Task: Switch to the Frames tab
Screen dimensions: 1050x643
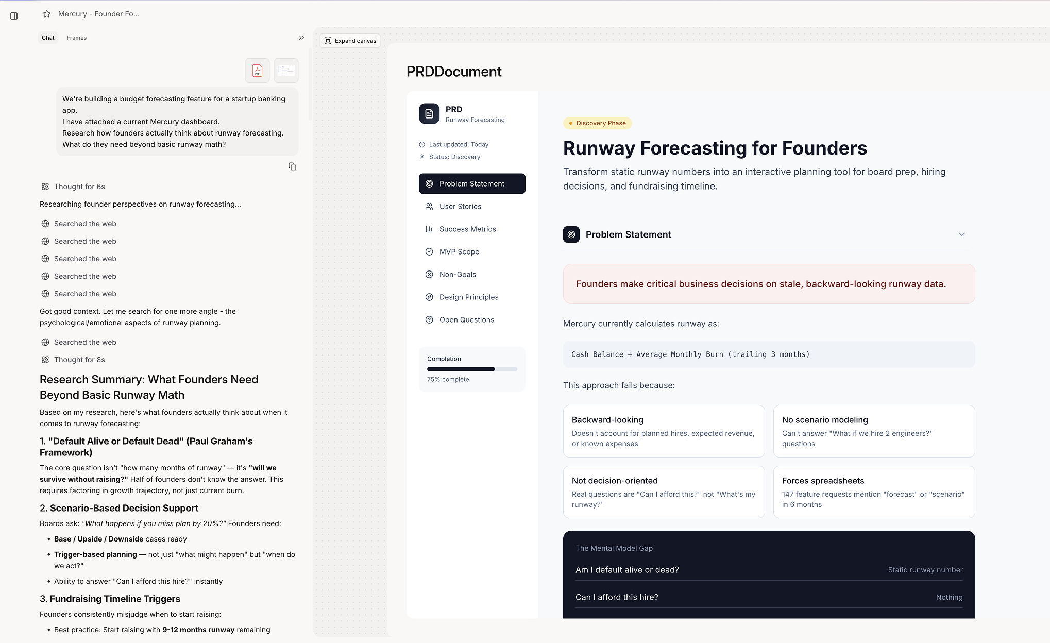Action: click(x=76, y=38)
